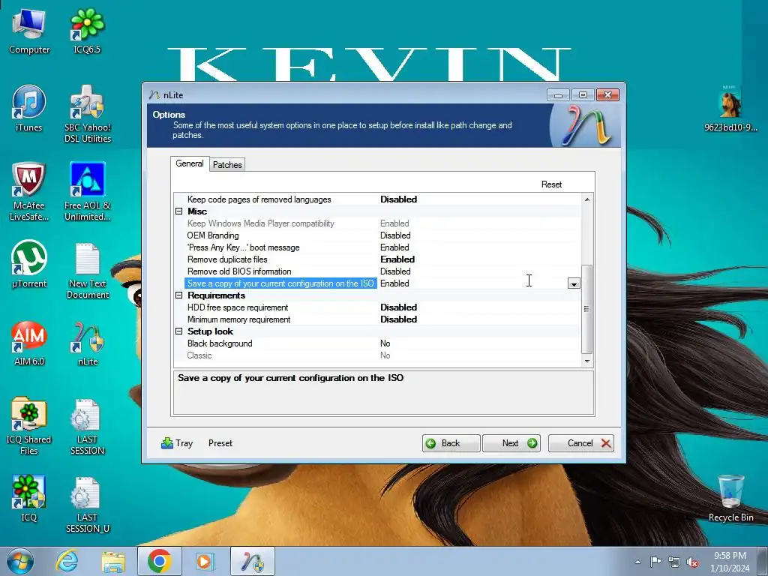Collapse the Requirements section

[179, 295]
